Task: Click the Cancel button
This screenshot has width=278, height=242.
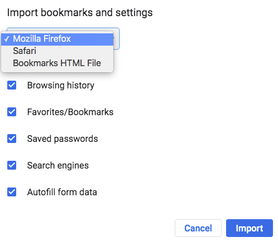Action: [198, 228]
